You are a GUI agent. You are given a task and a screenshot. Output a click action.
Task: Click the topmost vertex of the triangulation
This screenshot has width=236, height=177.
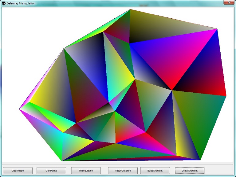130,9
